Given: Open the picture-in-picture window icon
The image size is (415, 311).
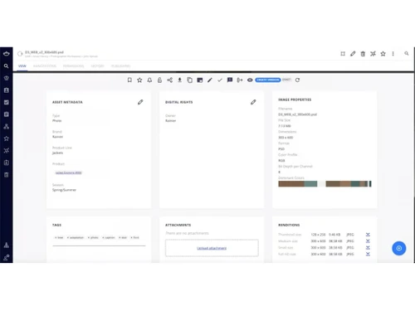Looking at the screenshot, I should [x=200, y=80].
